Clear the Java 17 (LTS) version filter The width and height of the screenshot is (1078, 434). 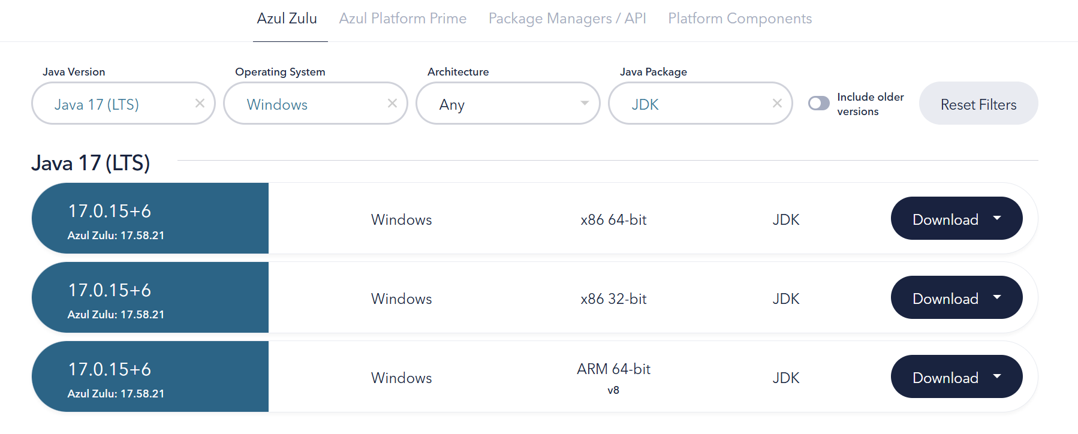tap(200, 104)
